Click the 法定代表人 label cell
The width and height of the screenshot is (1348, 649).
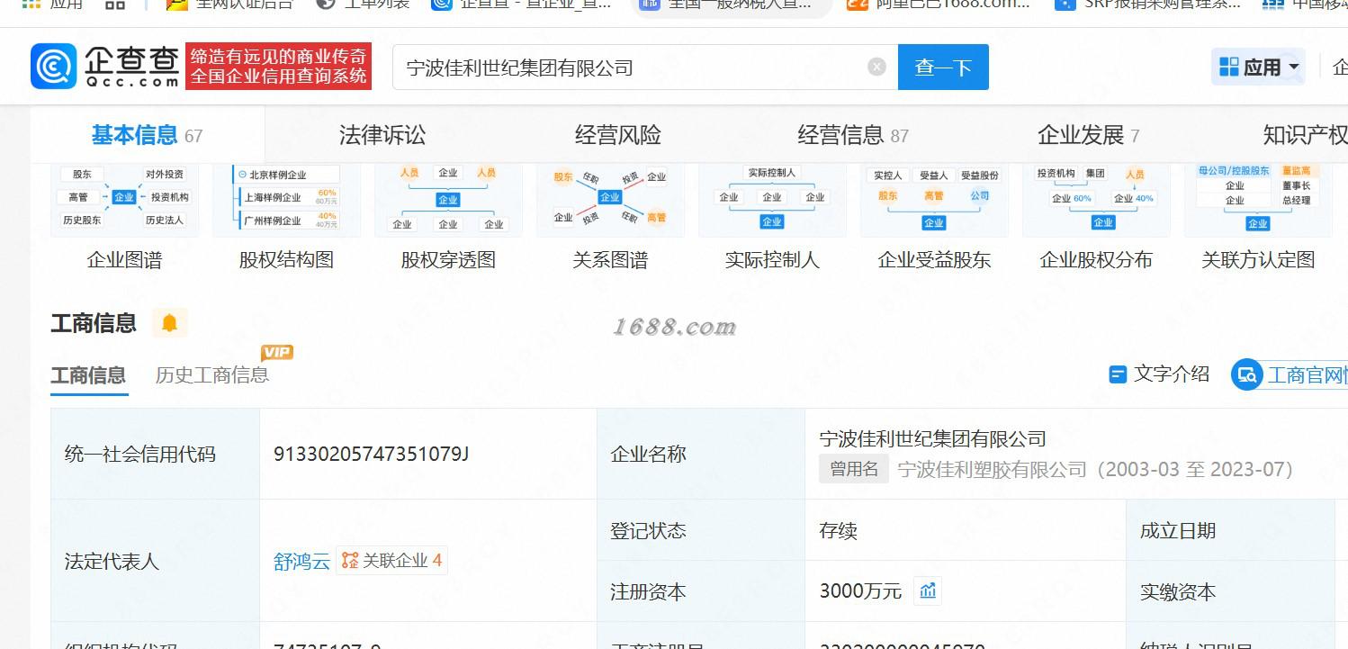[155, 561]
